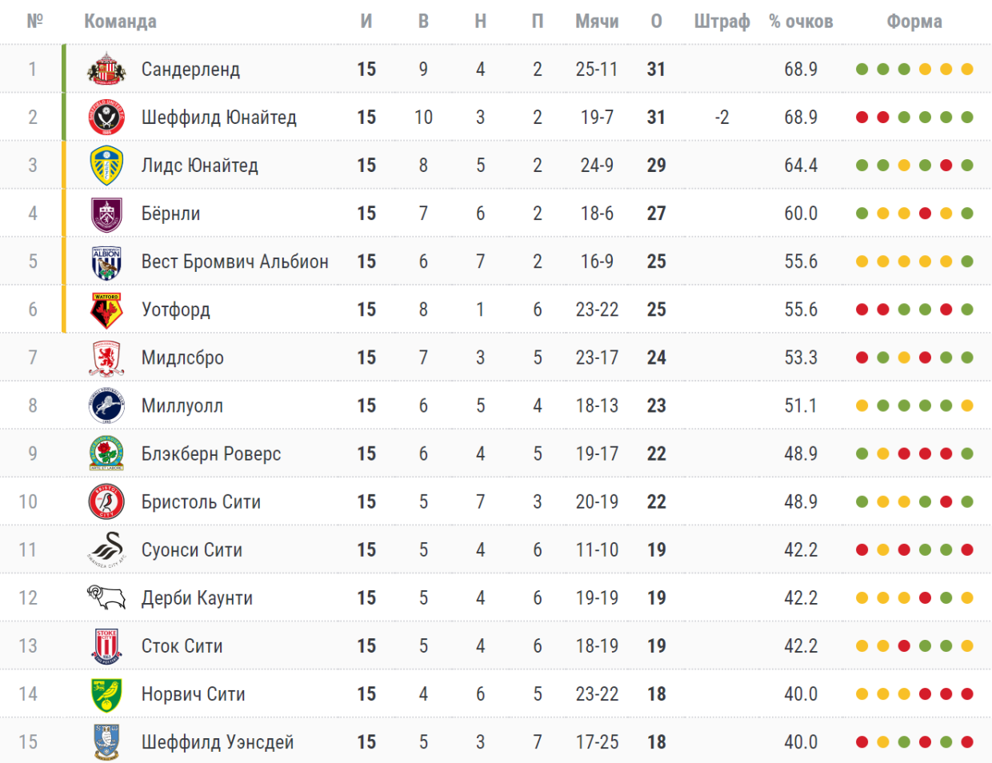Open the 'Мидлсбро' team link

coord(182,358)
